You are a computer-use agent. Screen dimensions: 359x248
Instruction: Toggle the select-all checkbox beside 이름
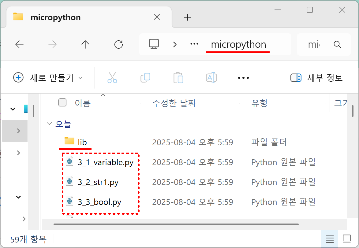click(62, 103)
